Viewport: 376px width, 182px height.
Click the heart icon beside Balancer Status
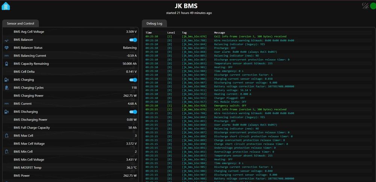pos(7,48)
